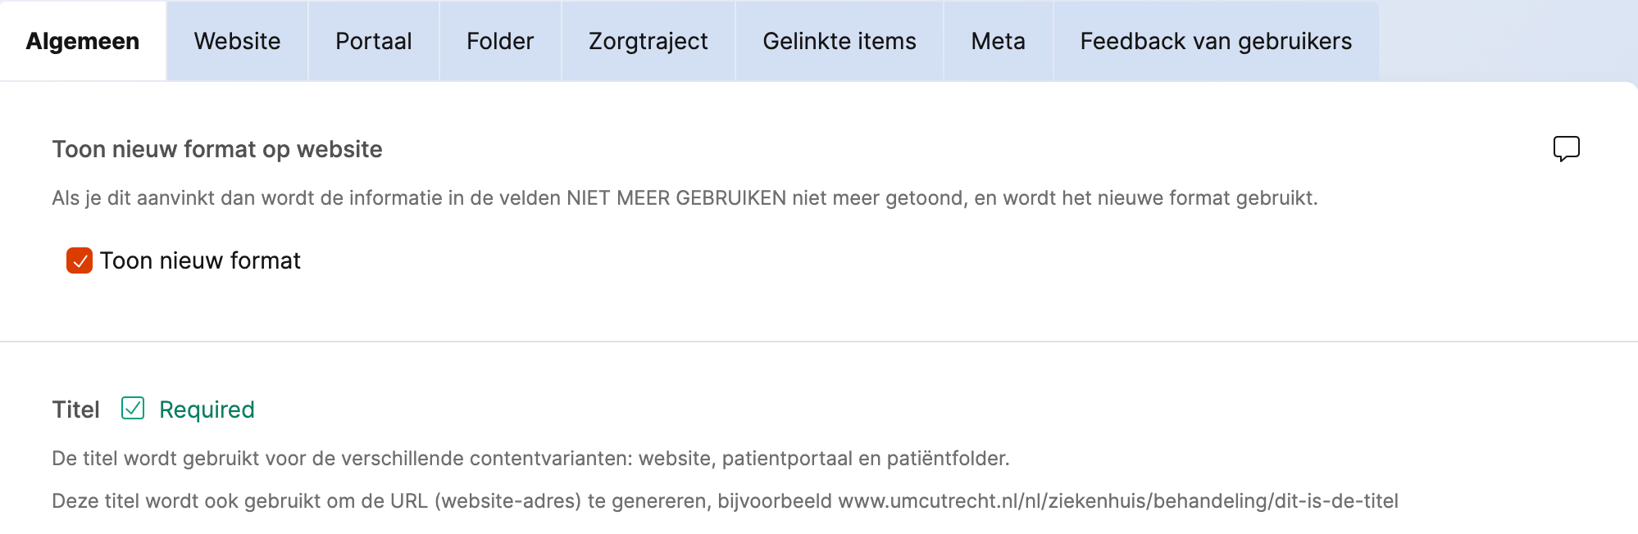View the Feedback van gebruikers tab
The width and height of the screenshot is (1638, 534).
[1215, 41]
